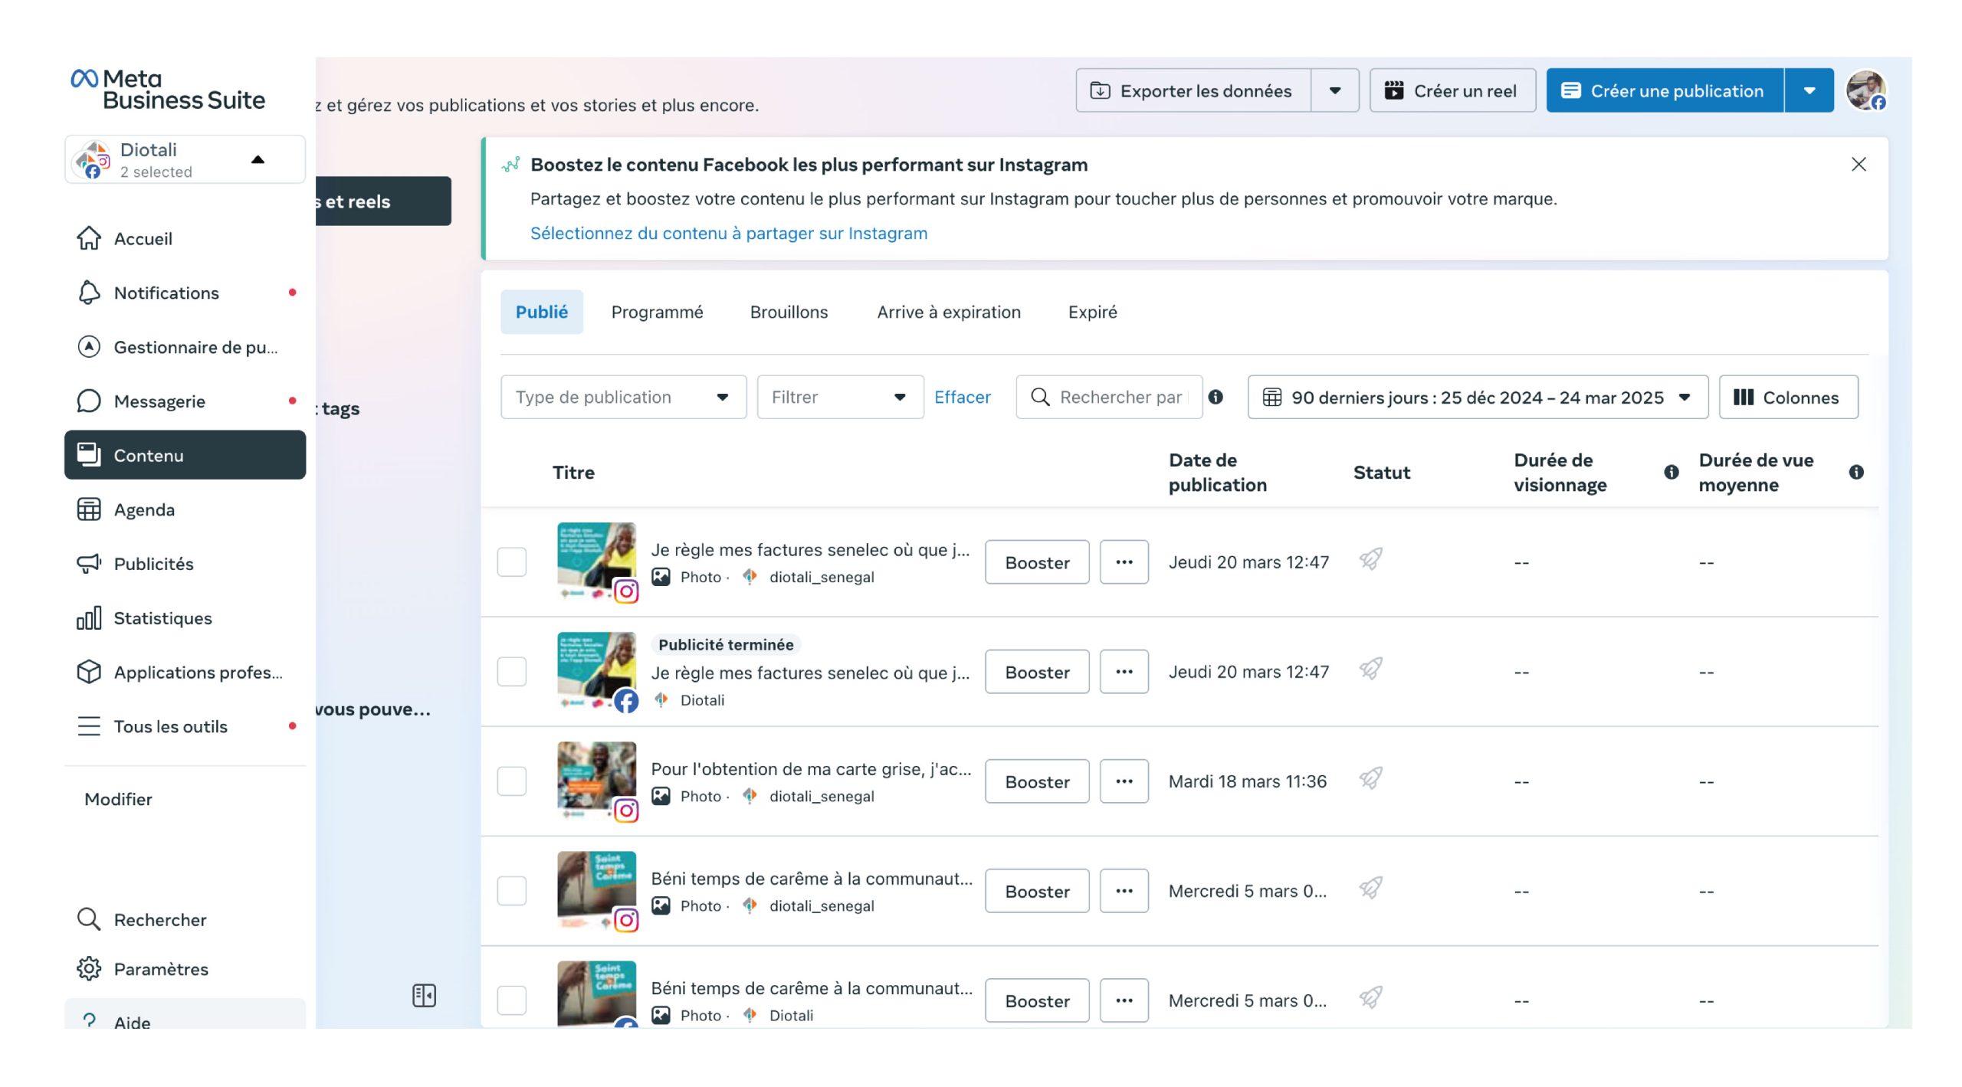Click the Rechercher par search field
Image resolution: width=1962 pixels, height=1087 pixels.
click(1119, 397)
